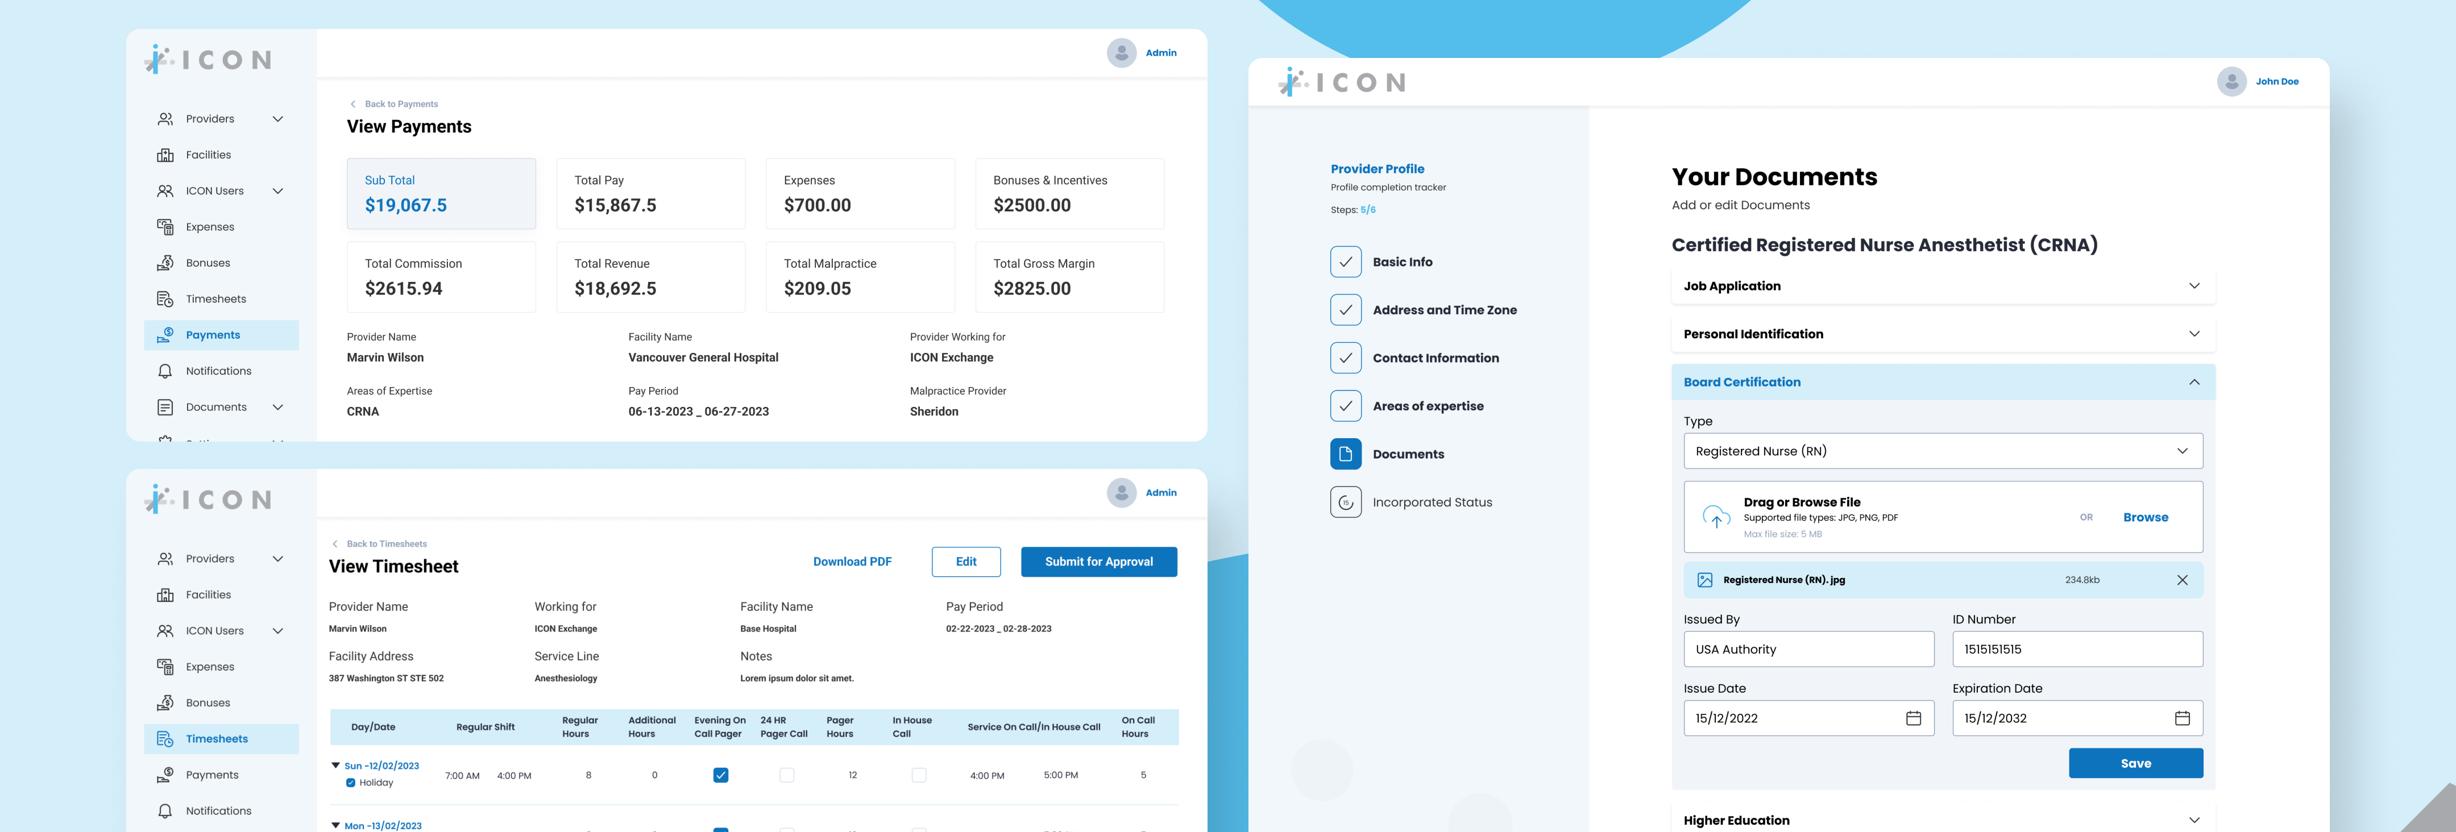Remove the Registered Nurse (RN).jpg file
The height and width of the screenshot is (832, 2456).
(x=2181, y=580)
